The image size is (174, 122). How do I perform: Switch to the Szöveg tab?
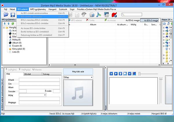52,74
